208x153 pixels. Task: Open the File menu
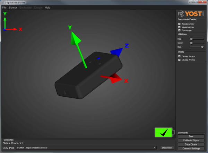tap(5, 7)
